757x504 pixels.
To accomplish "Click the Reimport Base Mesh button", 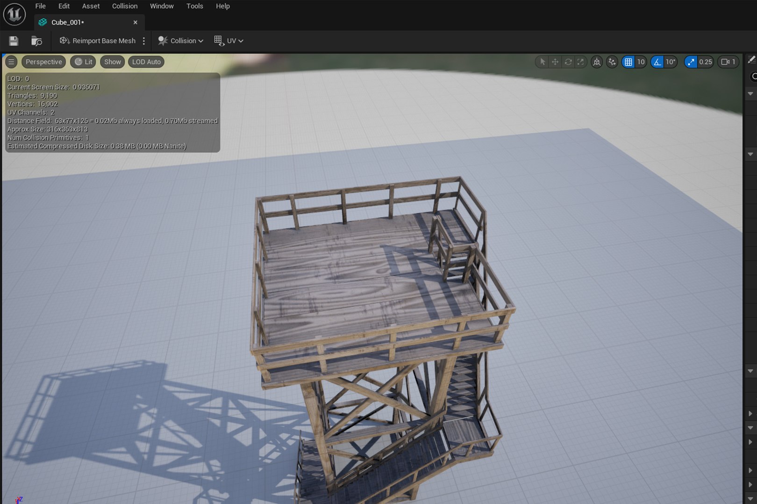I will click(x=97, y=41).
